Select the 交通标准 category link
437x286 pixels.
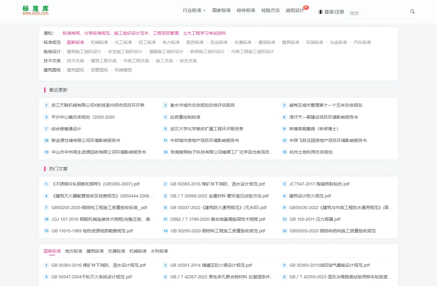pos(243,42)
